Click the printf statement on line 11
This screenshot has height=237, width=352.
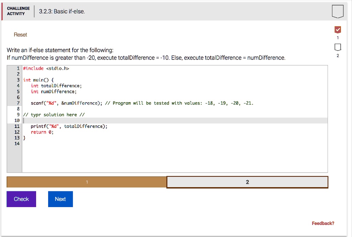pyautogui.click(x=69, y=126)
